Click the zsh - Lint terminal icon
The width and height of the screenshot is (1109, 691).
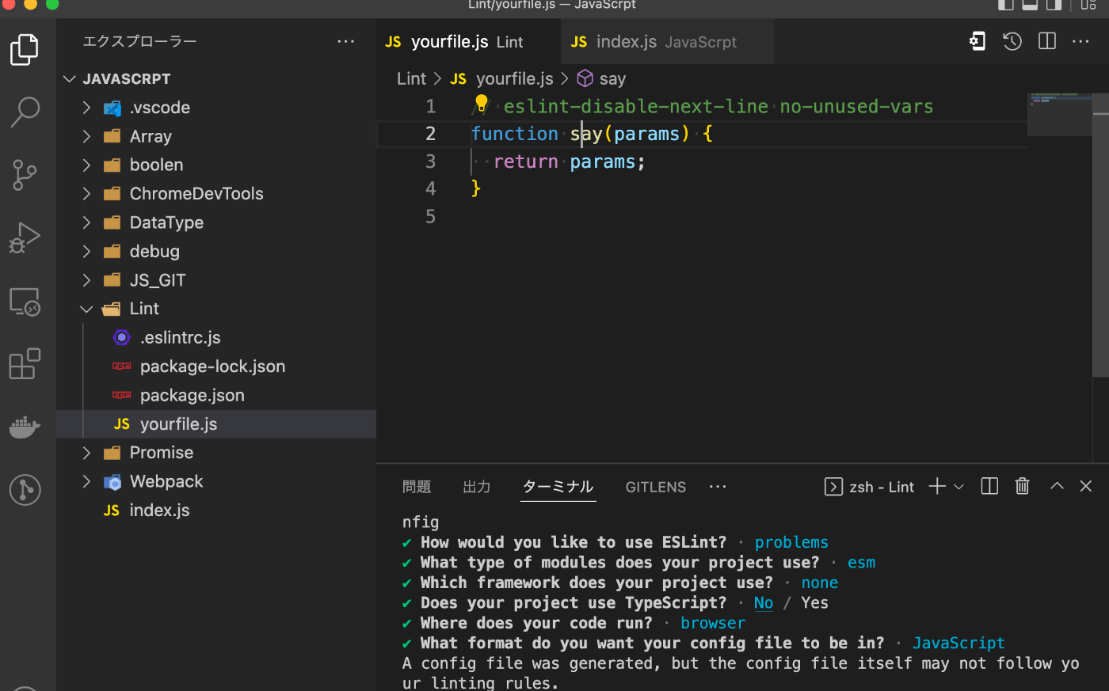pyautogui.click(x=833, y=487)
